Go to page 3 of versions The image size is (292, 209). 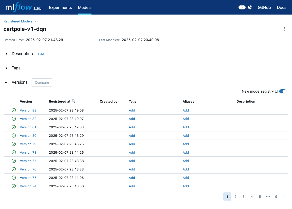tap(244, 196)
